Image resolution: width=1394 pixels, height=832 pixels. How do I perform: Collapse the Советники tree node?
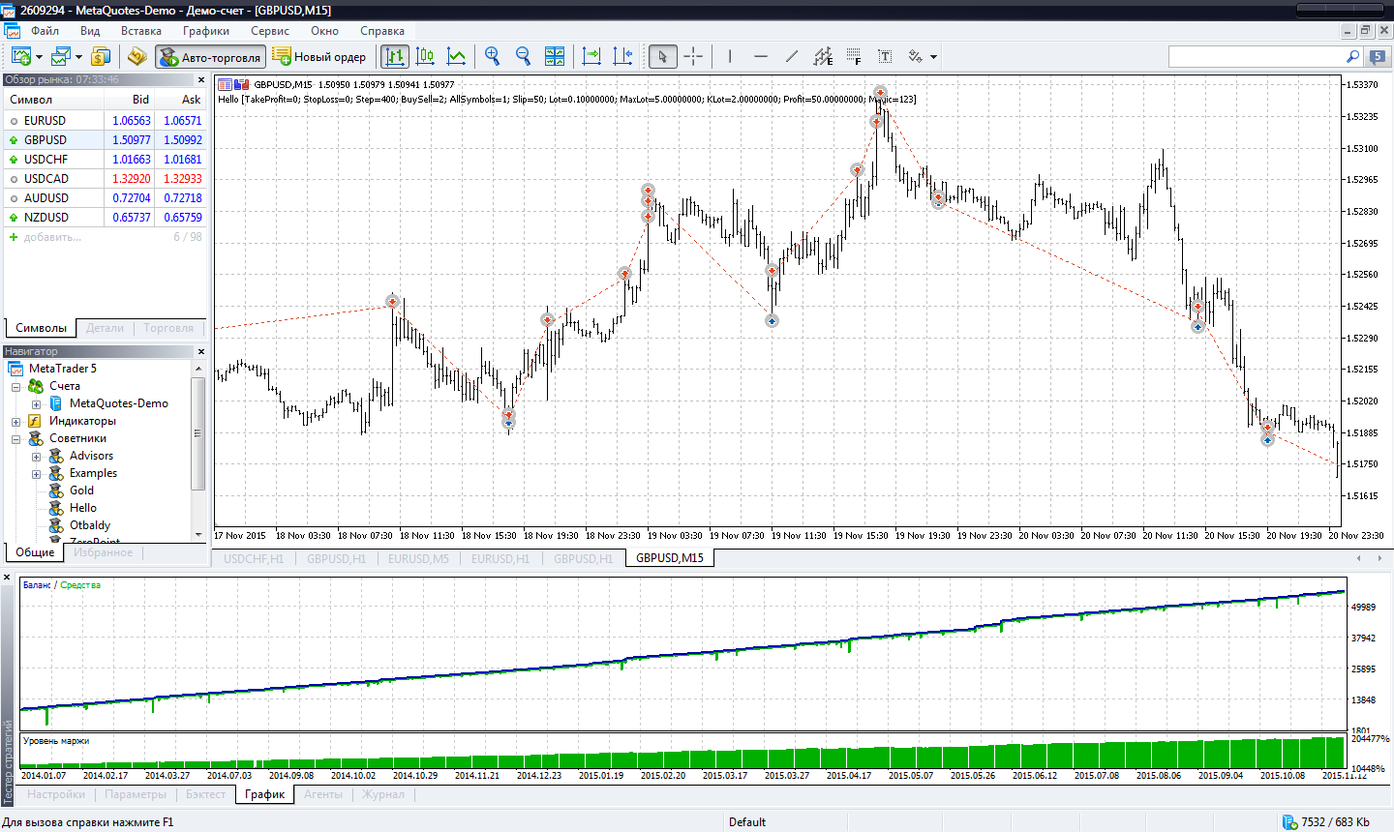point(15,438)
